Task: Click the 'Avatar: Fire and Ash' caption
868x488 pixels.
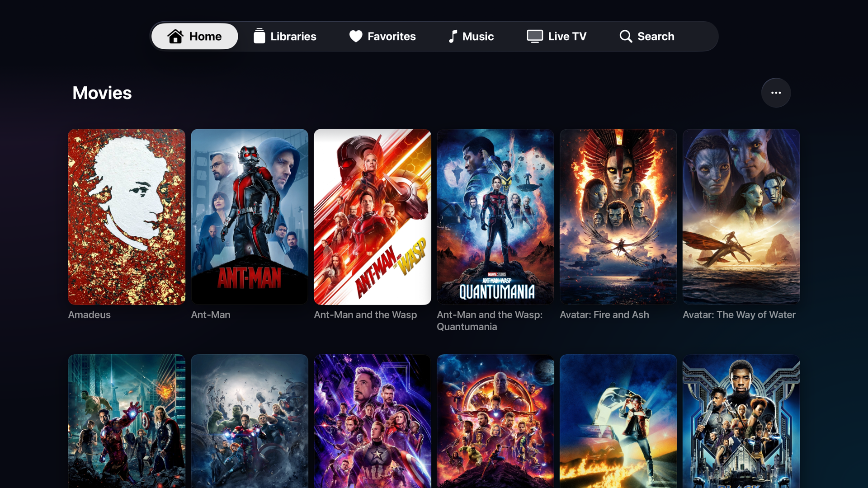Action: [604, 314]
